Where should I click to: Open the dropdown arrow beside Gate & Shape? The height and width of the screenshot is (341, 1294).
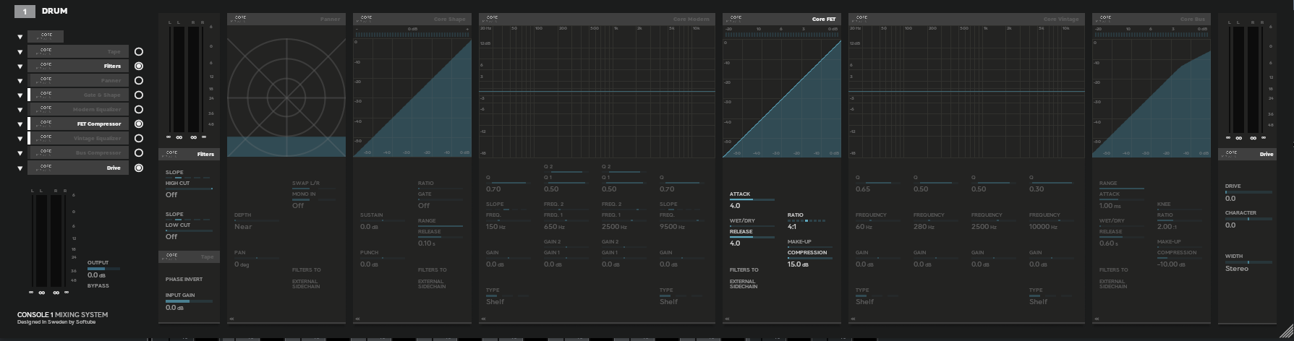click(20, 95)
